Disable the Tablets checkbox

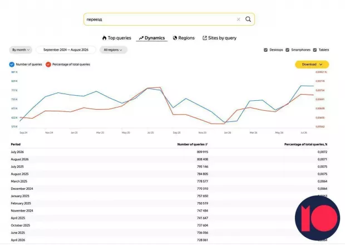(315, 50)
